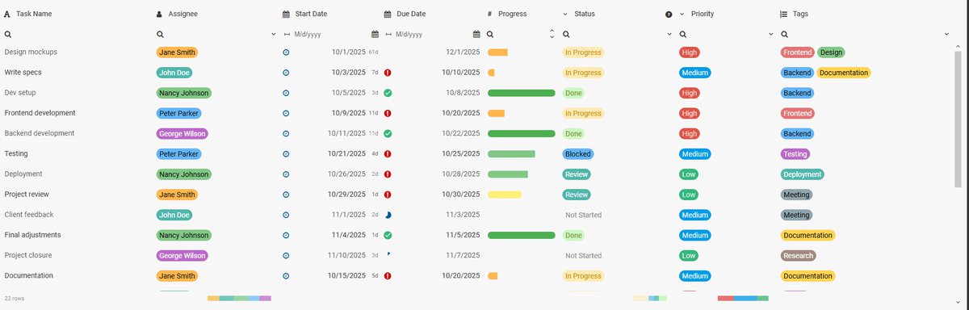Click the hash icon in Progress header
969x310 pixels.
(x=490, y=15)
